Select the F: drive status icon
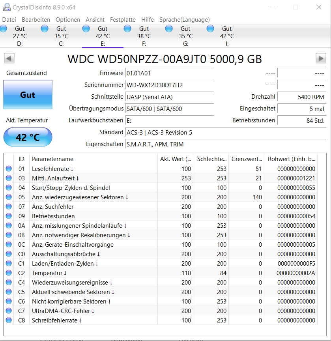This screenshot has width=331, height=341. 127,28
